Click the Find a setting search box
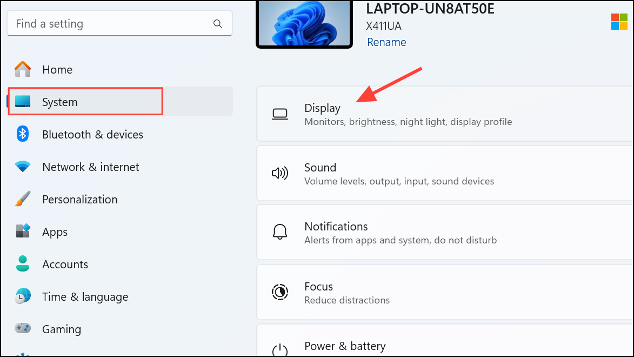The width and height of the screenshot is (634, 357). click(x=119, y=23)
